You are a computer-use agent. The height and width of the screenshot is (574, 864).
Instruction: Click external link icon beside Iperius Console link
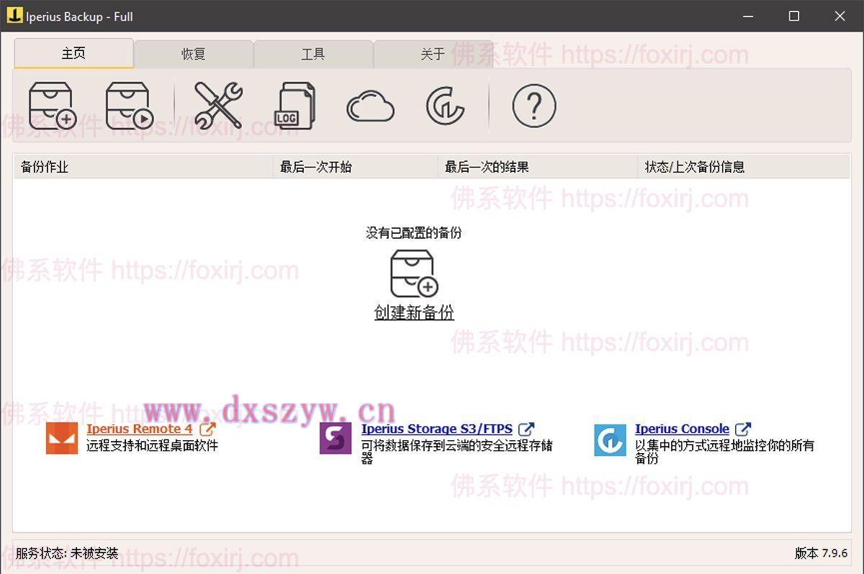click(x=743, y=429)
